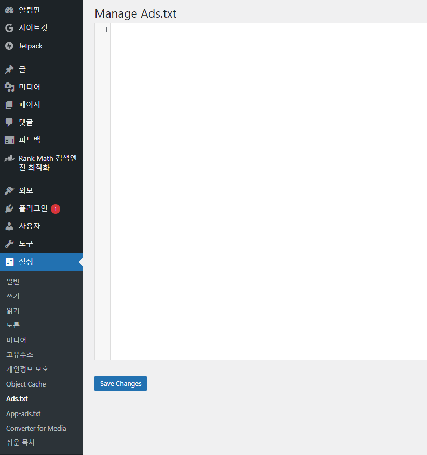Screen dimensions: 427x455
Task: Click inside the Ads.txt code editor
Action: point(269,191)
